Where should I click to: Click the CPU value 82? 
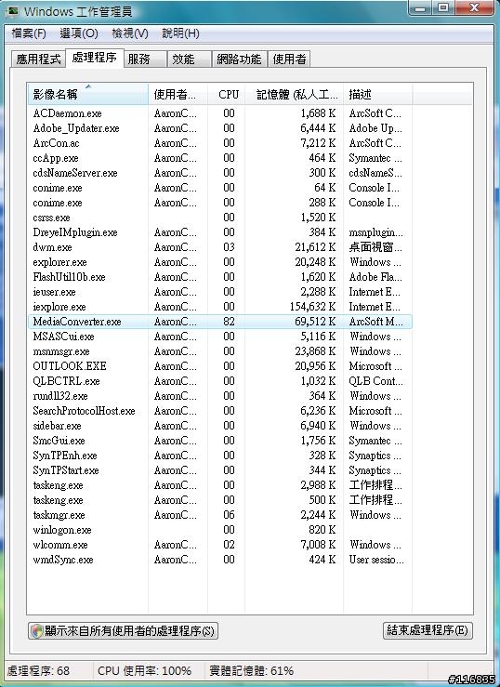tap(229, 322)
